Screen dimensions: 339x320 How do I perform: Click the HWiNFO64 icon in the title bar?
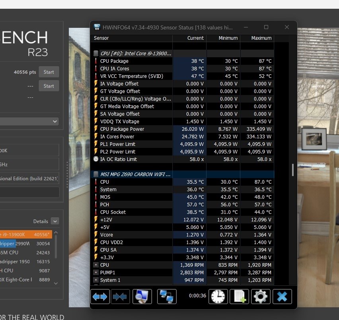click(97, 27)
